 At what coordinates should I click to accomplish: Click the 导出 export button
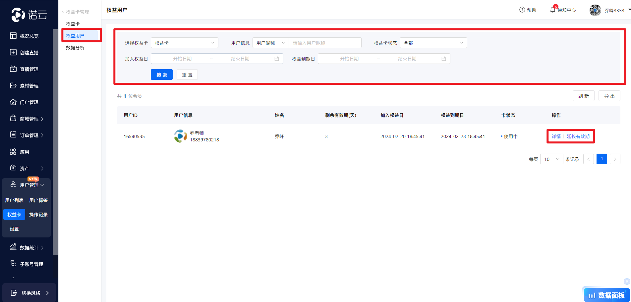pos(609,96)
